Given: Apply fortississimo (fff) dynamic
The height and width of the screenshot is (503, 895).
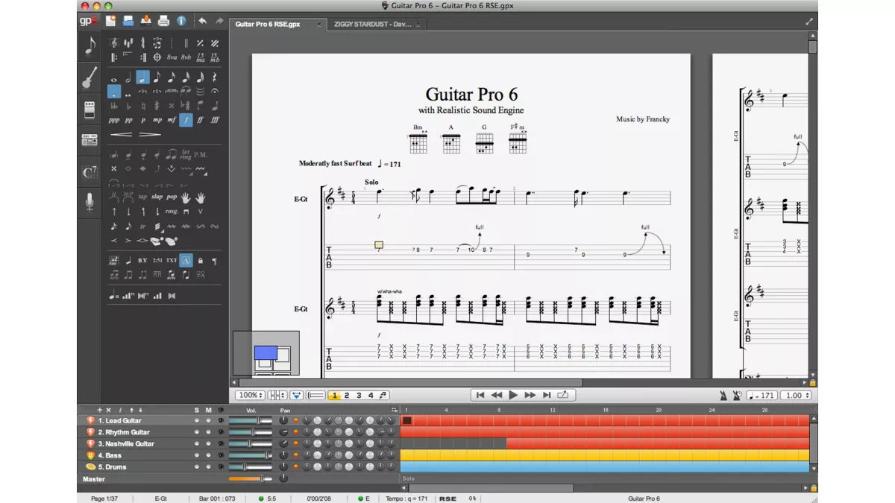Looking at the screenshot, I should point(215,120).
